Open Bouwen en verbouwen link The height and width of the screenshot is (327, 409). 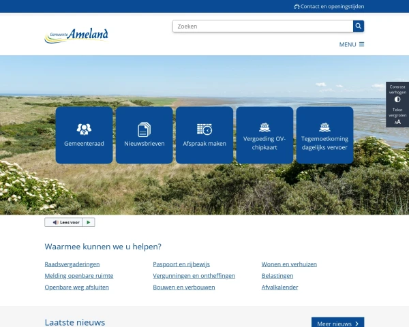[184, 287]
